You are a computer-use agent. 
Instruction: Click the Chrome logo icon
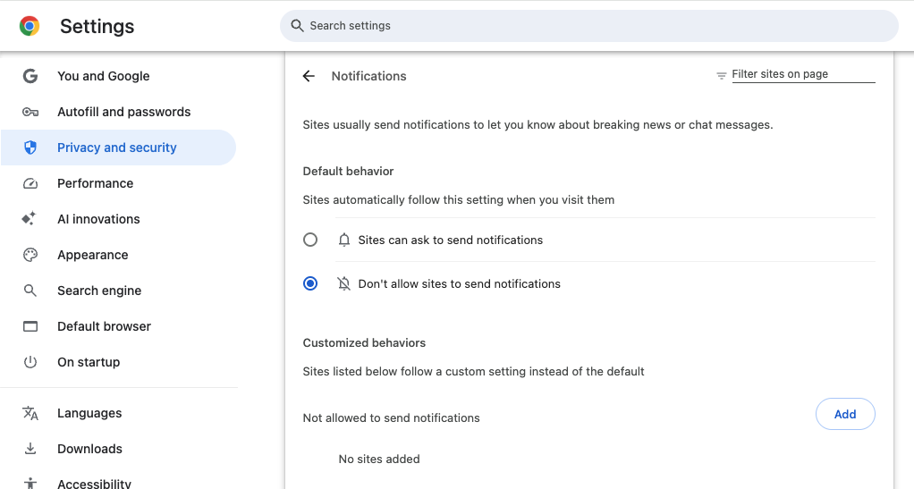click(x=30, y=26)
